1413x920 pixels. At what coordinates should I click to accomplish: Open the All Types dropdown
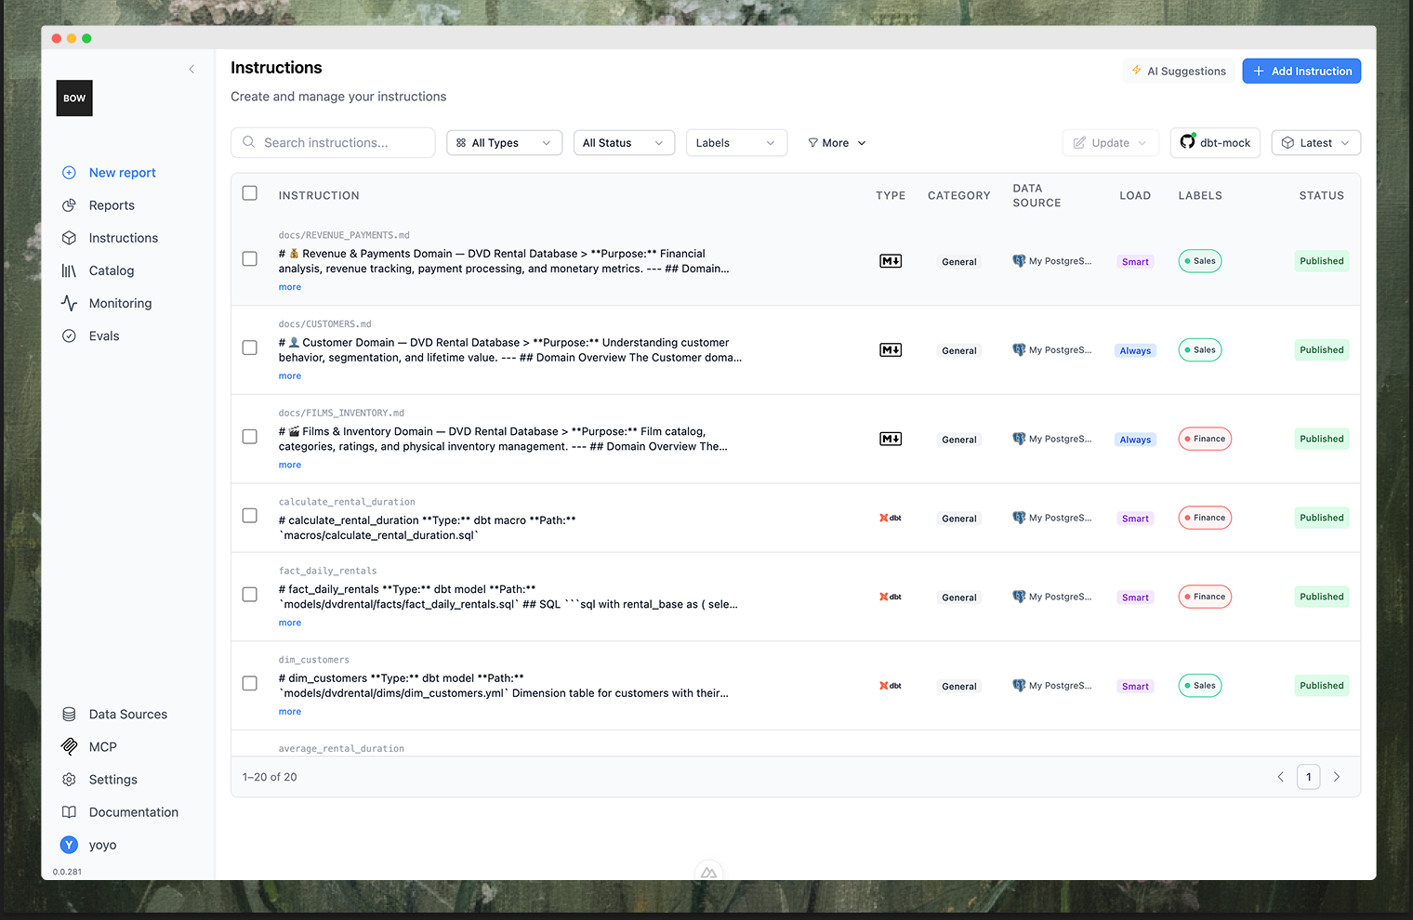pyautogui.click(x=505, y=143)
